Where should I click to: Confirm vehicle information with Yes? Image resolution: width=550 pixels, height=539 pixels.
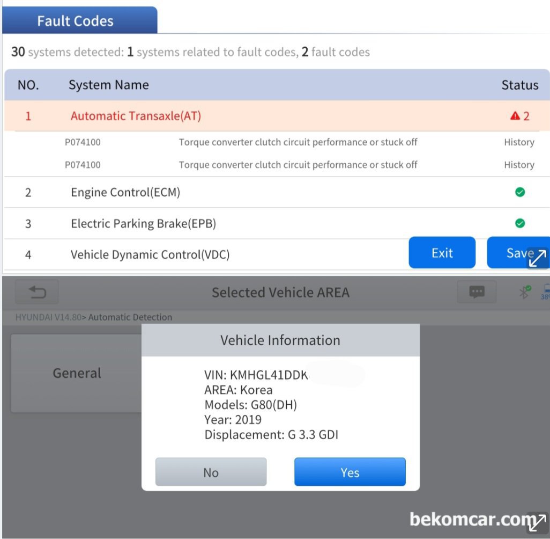350,472
